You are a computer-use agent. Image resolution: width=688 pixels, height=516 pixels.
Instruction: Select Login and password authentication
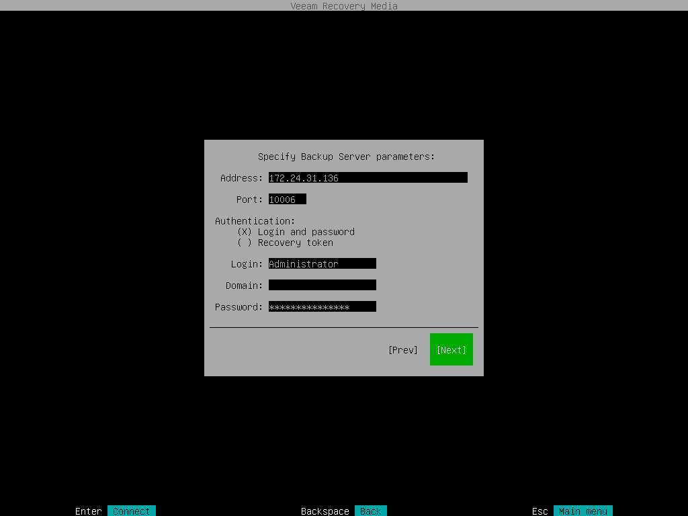(x=296, y=232)
